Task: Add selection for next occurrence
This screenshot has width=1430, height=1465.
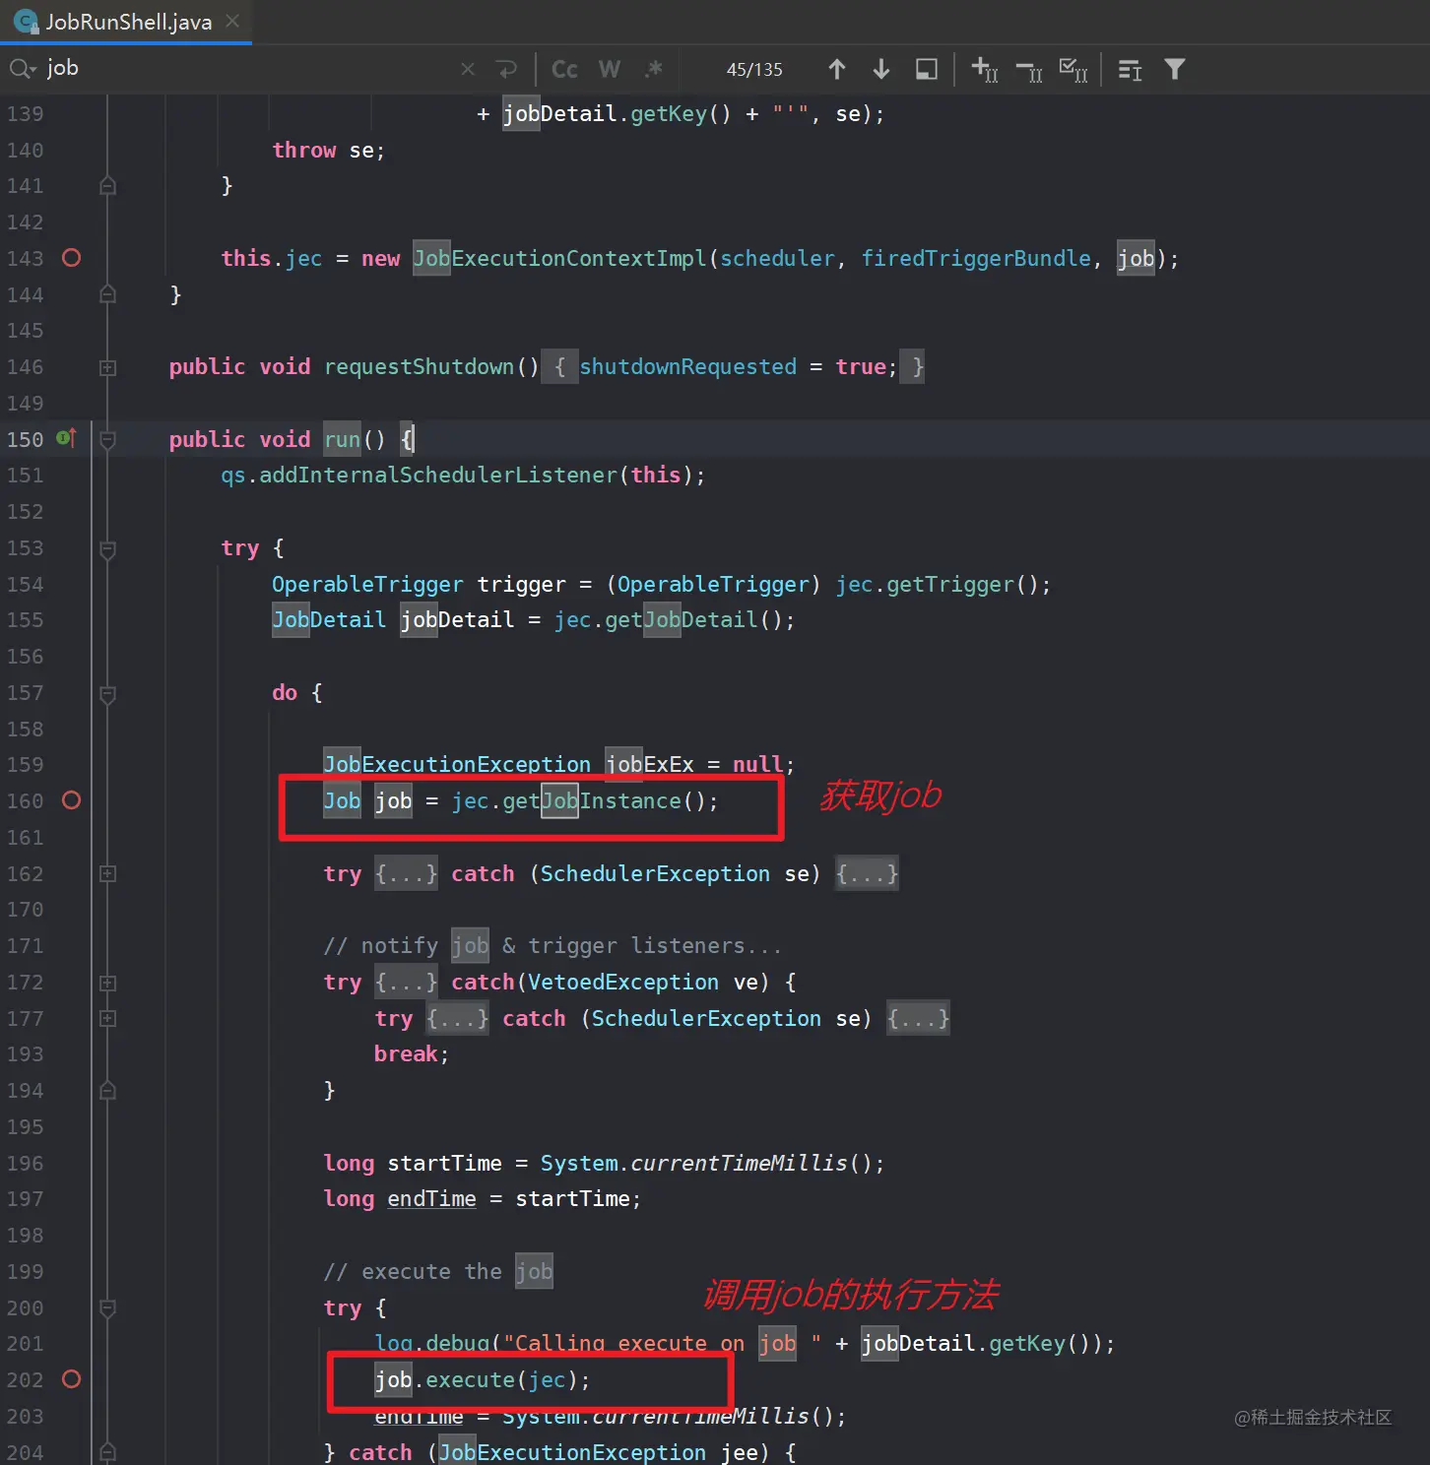Action: [x=985, y=69]
